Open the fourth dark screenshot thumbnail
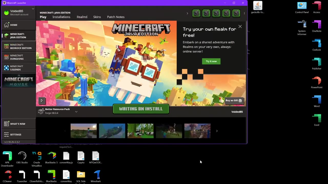Image resolution: width=328 pixels, height=184 pixels. (169, 131)
